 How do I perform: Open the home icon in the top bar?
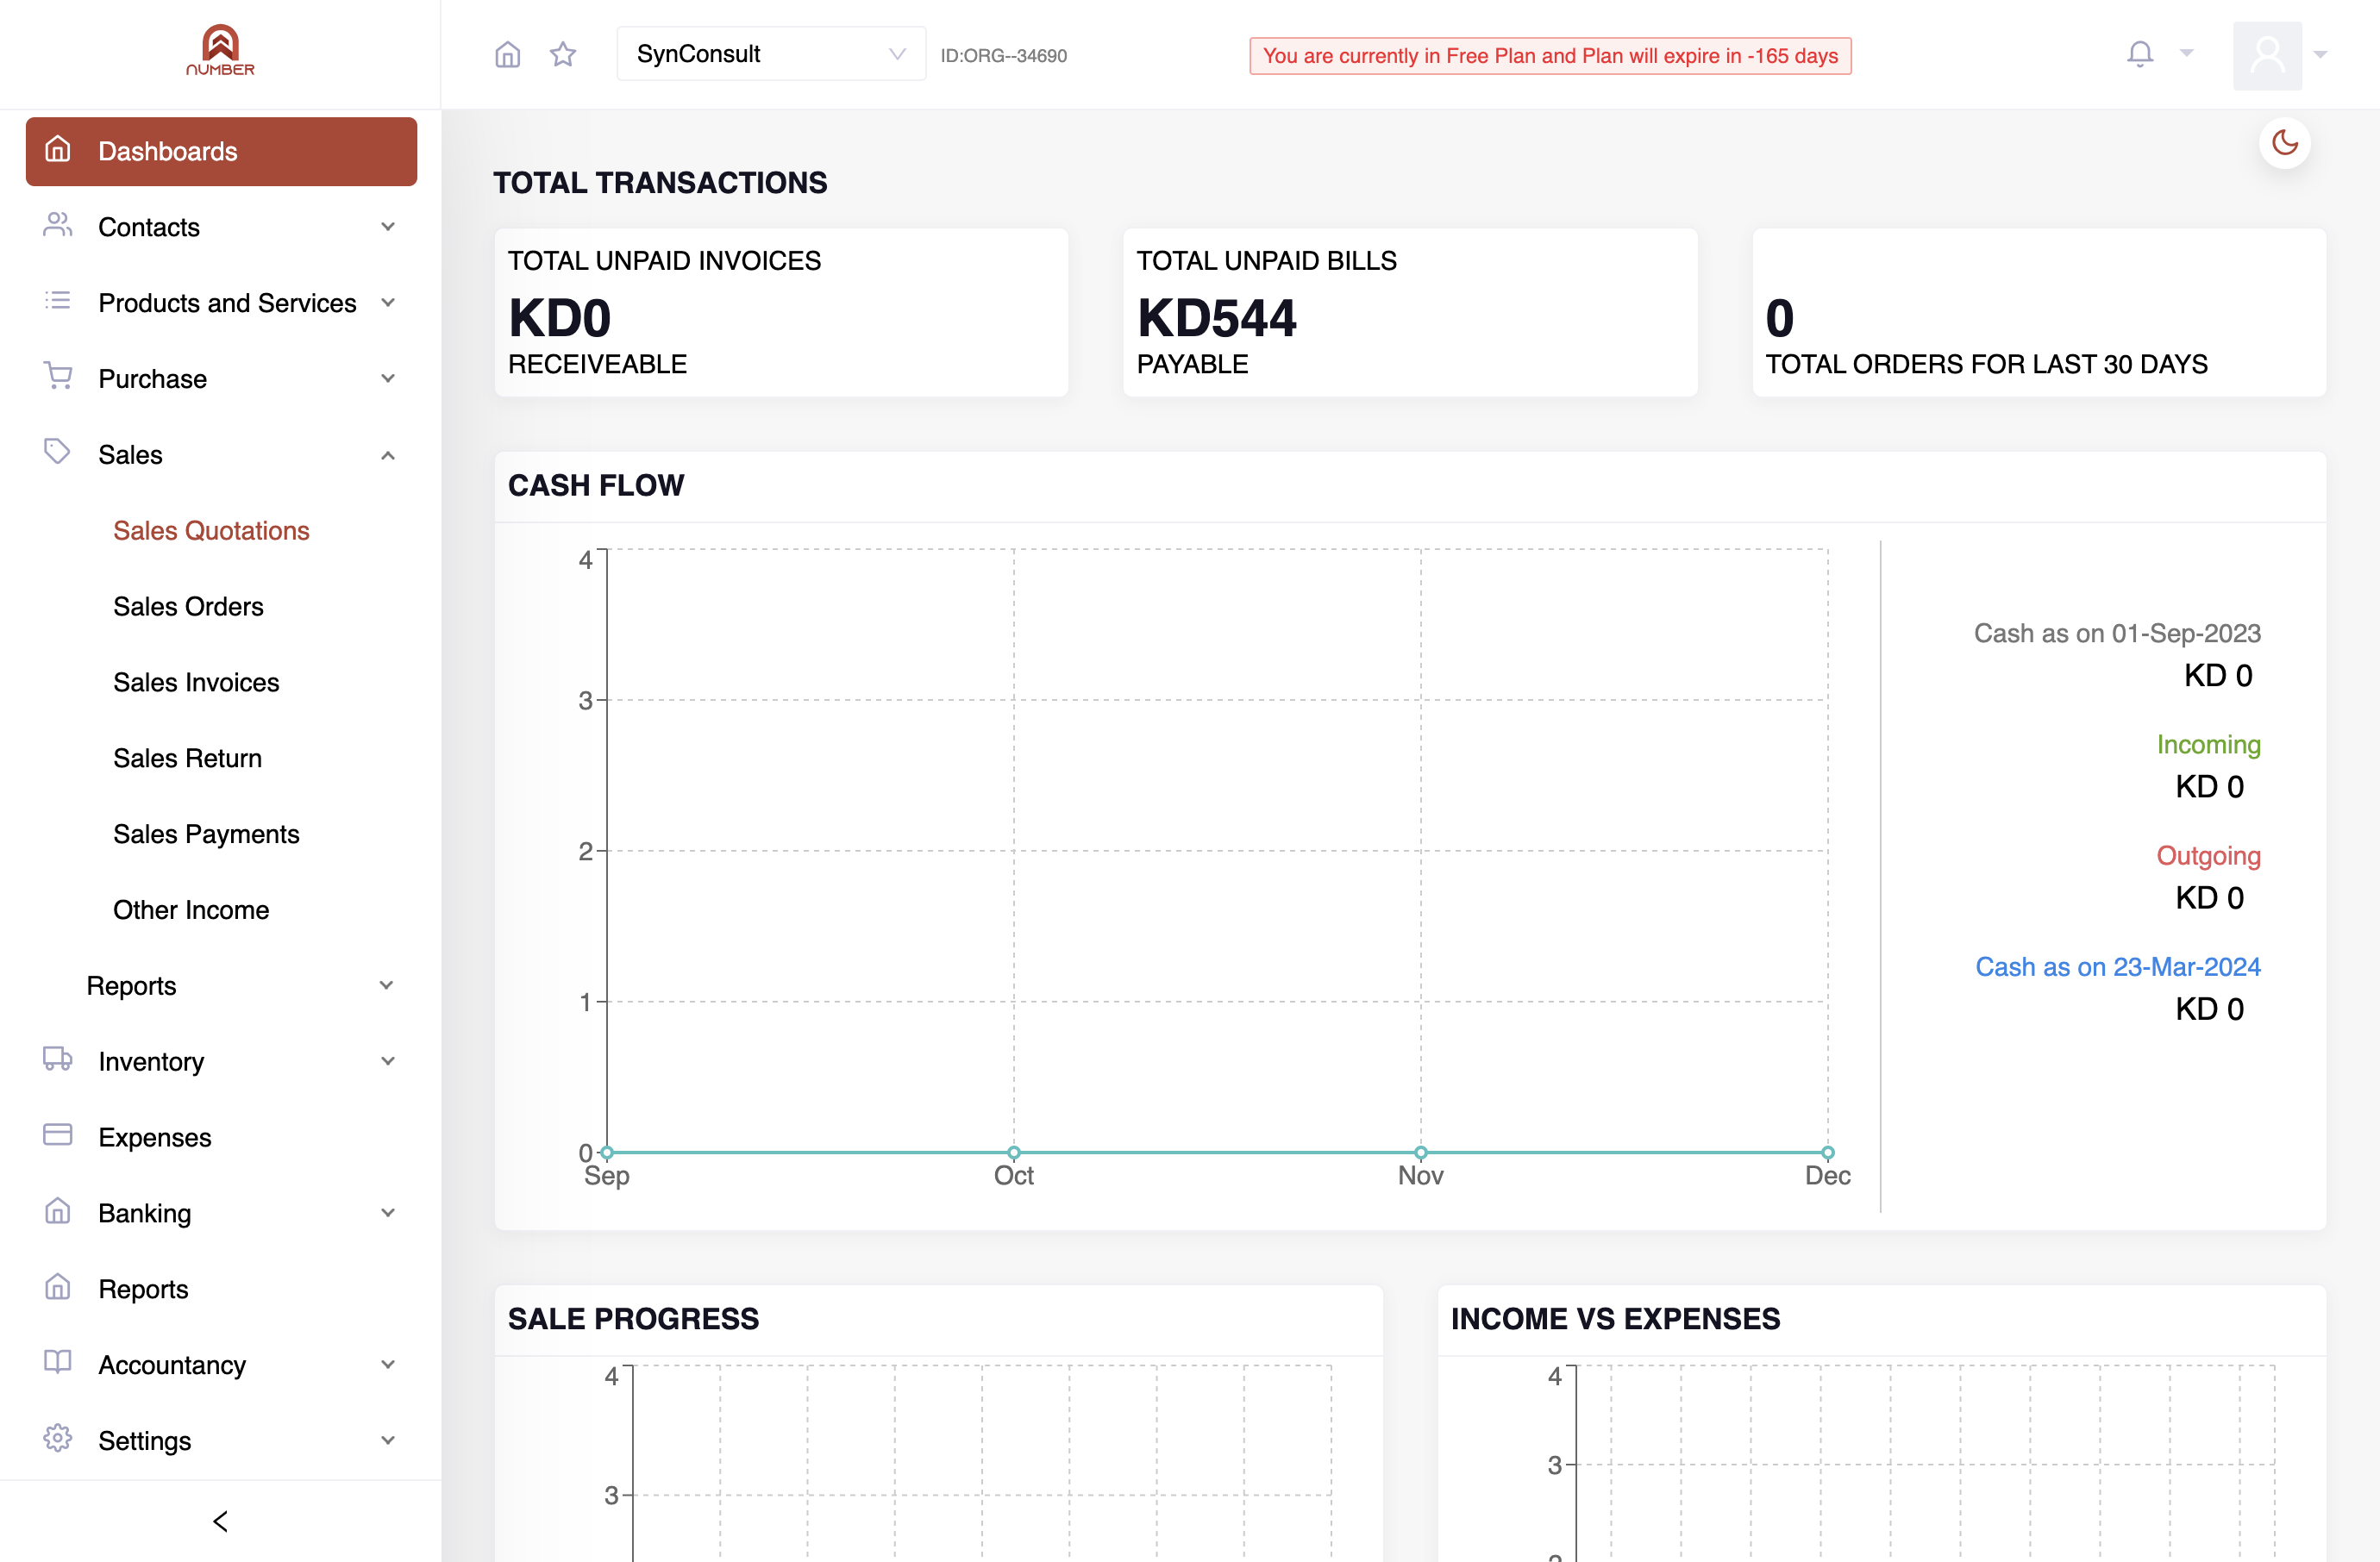point(508,54)
